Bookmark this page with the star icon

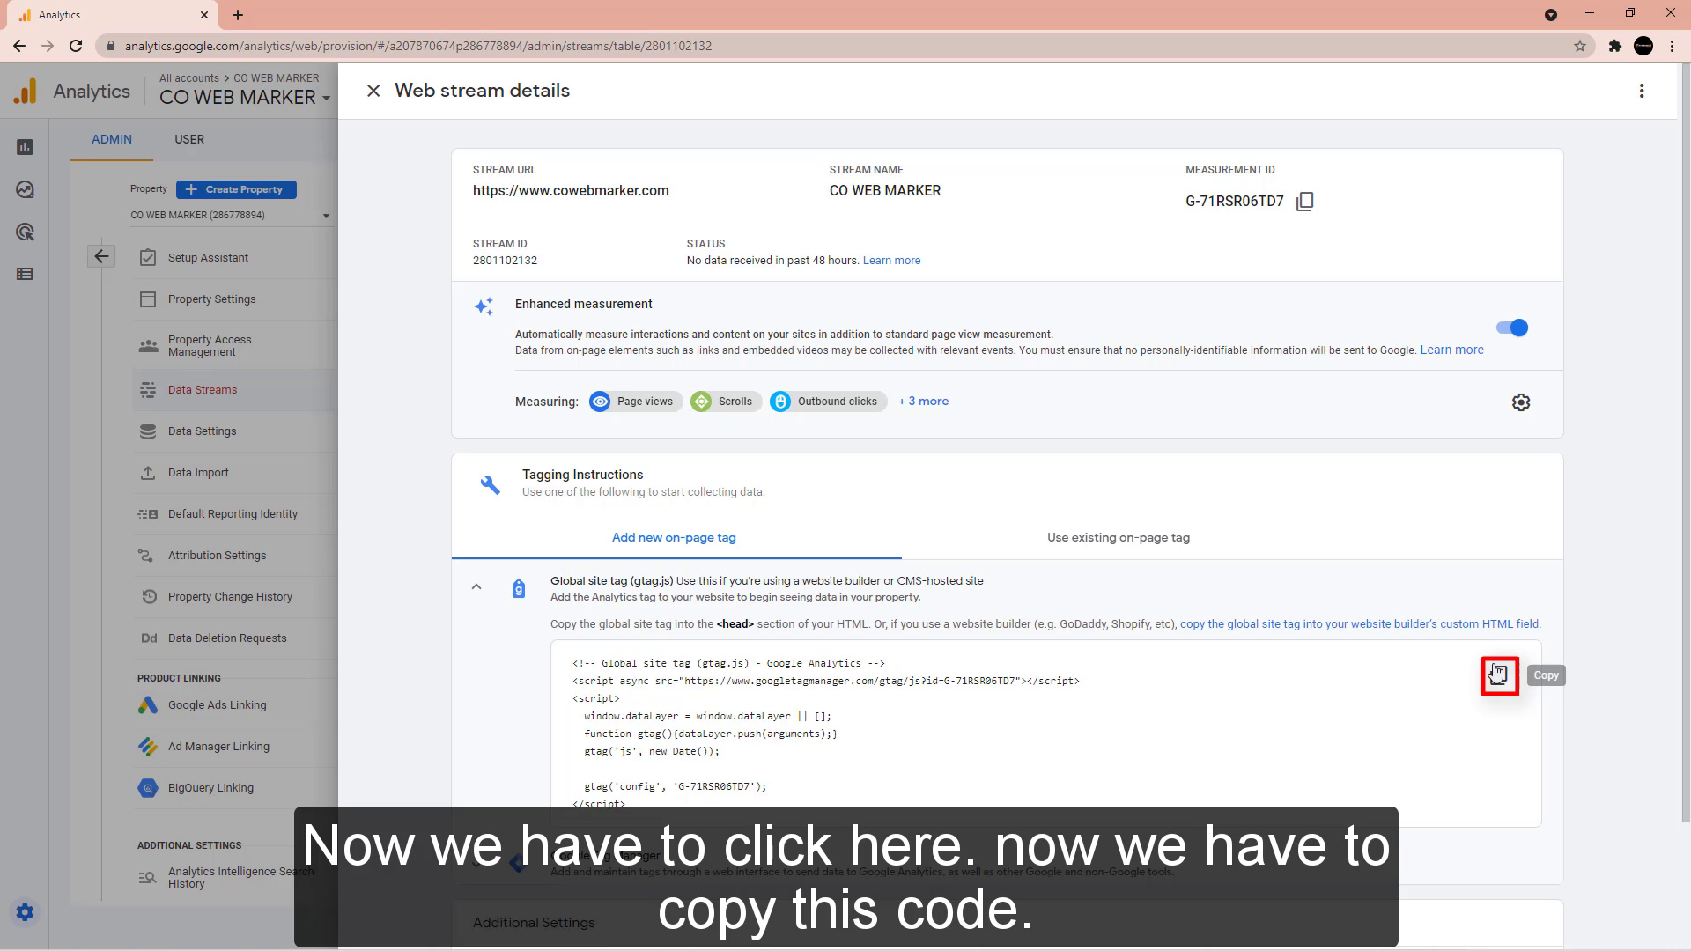1580,46
